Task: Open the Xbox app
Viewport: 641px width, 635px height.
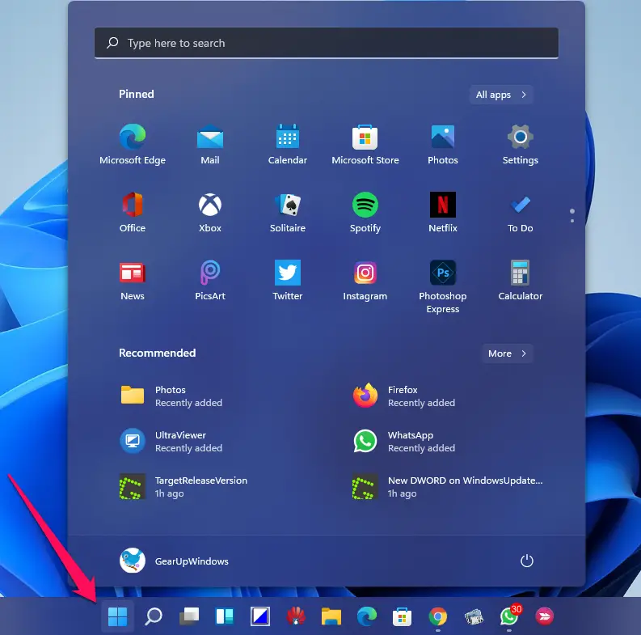Action: click(209, 212)
